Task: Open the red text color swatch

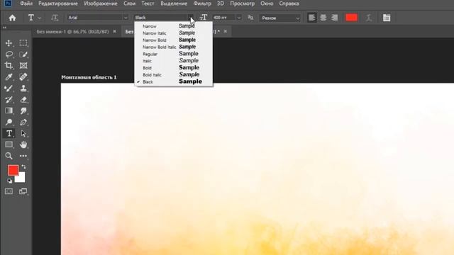Action: (352, 18)
